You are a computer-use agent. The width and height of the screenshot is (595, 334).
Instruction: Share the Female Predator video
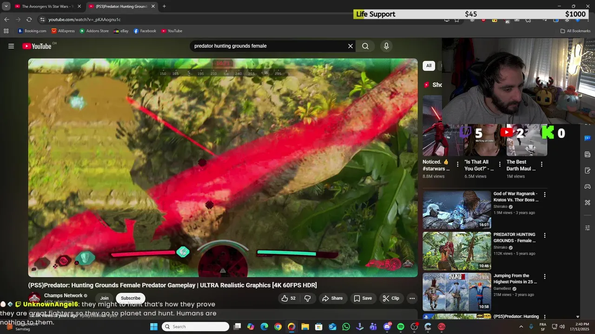click(332, 298)
